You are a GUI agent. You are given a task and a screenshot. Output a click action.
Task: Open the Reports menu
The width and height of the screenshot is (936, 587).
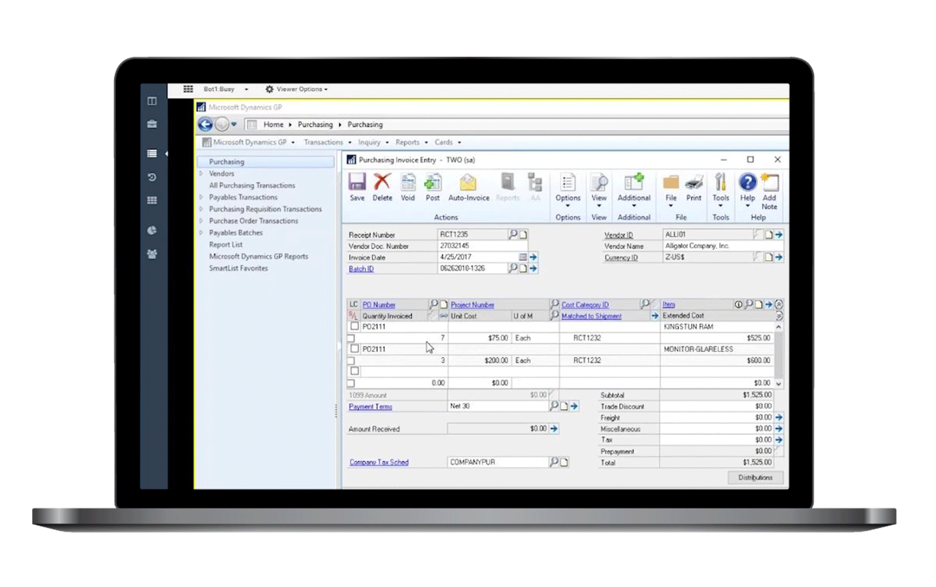coord(408,142)
